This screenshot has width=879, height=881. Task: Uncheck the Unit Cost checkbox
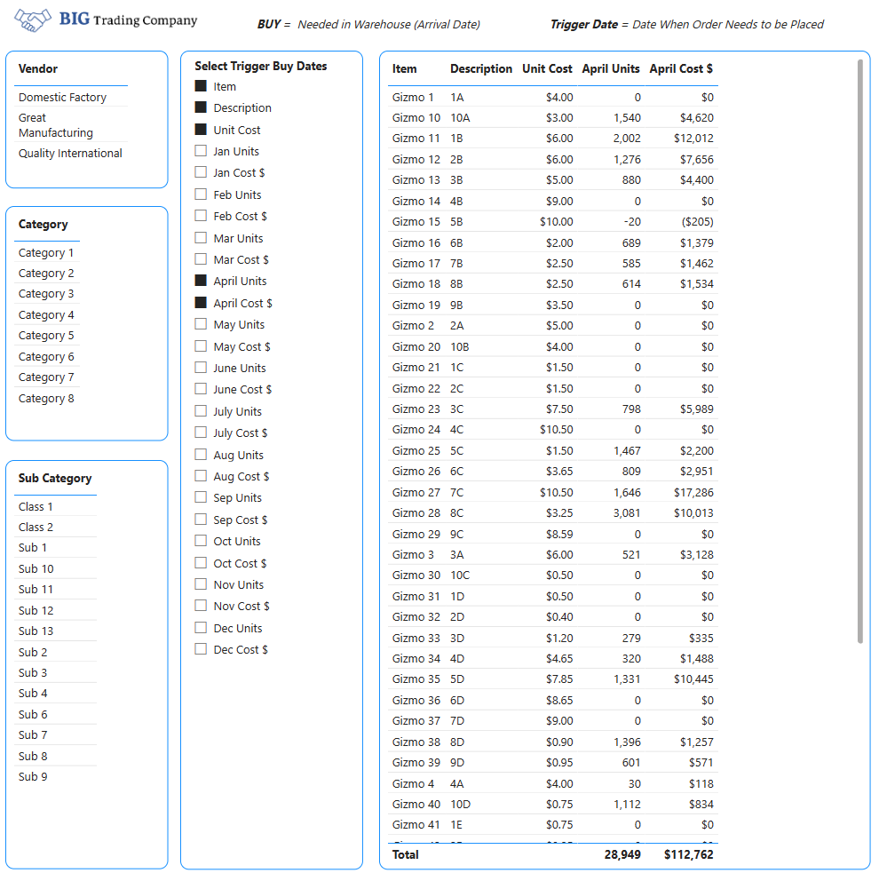[201, 130]
